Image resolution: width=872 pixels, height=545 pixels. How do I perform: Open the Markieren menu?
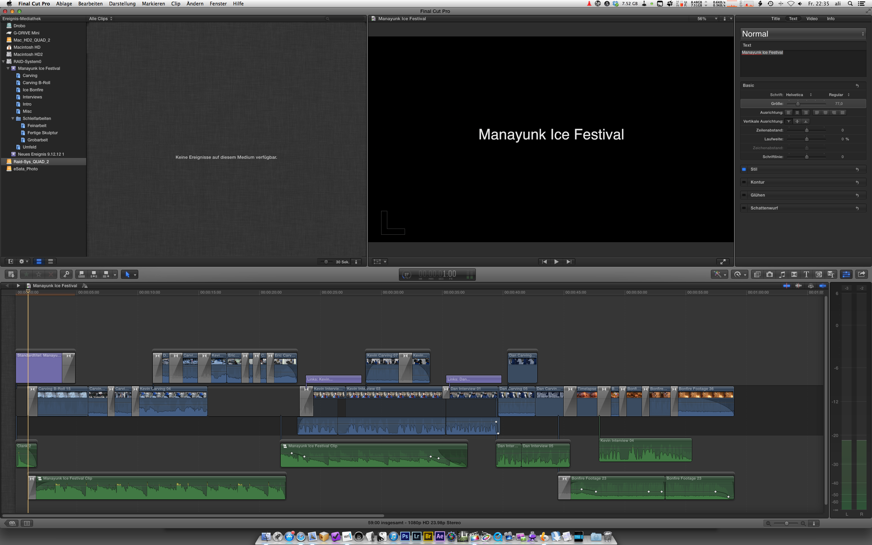[154, 4]
